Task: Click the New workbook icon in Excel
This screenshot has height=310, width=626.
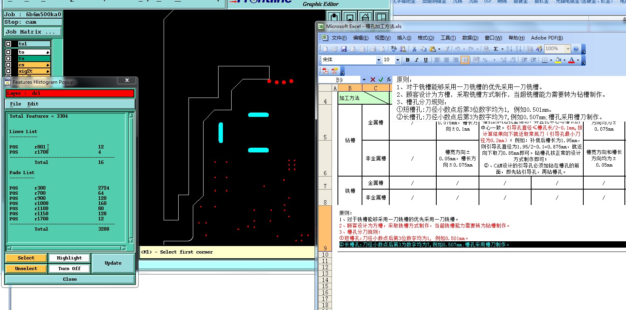Action: [x=325, y=49]
